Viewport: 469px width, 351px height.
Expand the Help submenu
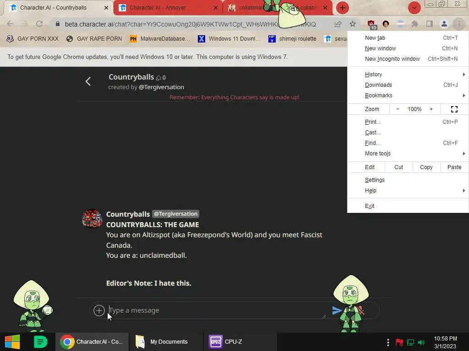click(408, 191)
